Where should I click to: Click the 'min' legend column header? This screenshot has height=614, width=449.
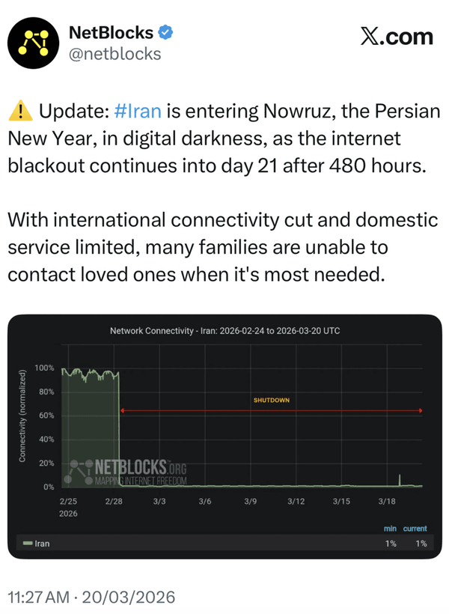(389, 529)
